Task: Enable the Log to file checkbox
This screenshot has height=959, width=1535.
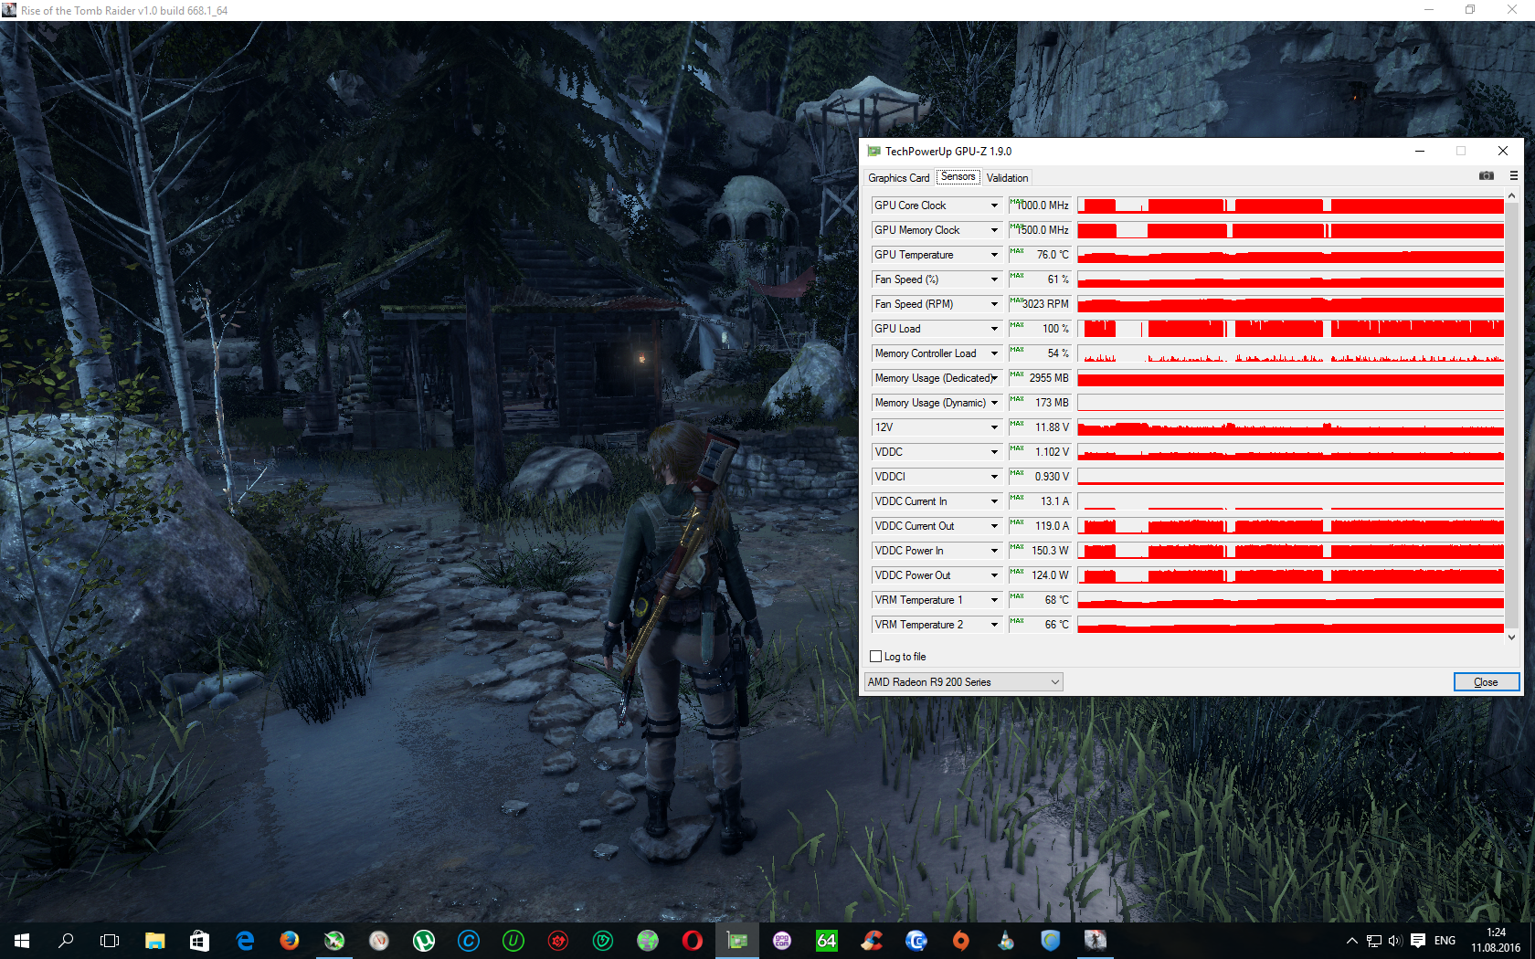Action: click(876, 657)
